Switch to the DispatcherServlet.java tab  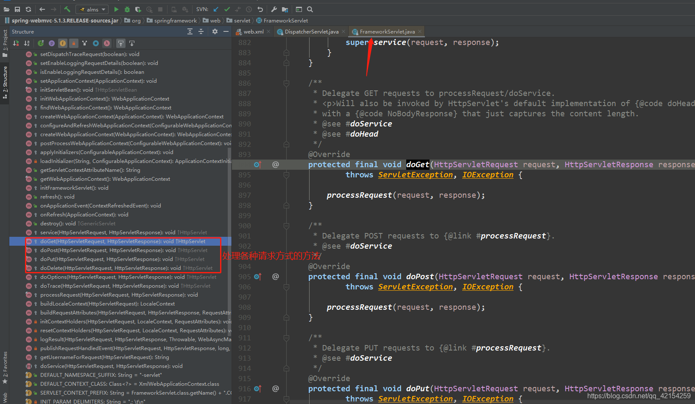point(312,32)
